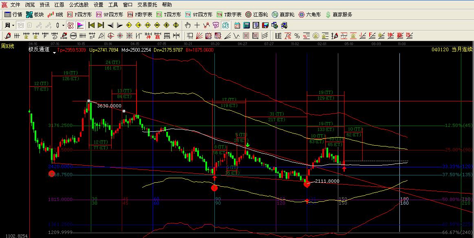474x238 pixels.
Task: Select the percent sign drawing tool
Action: [297, 36]
